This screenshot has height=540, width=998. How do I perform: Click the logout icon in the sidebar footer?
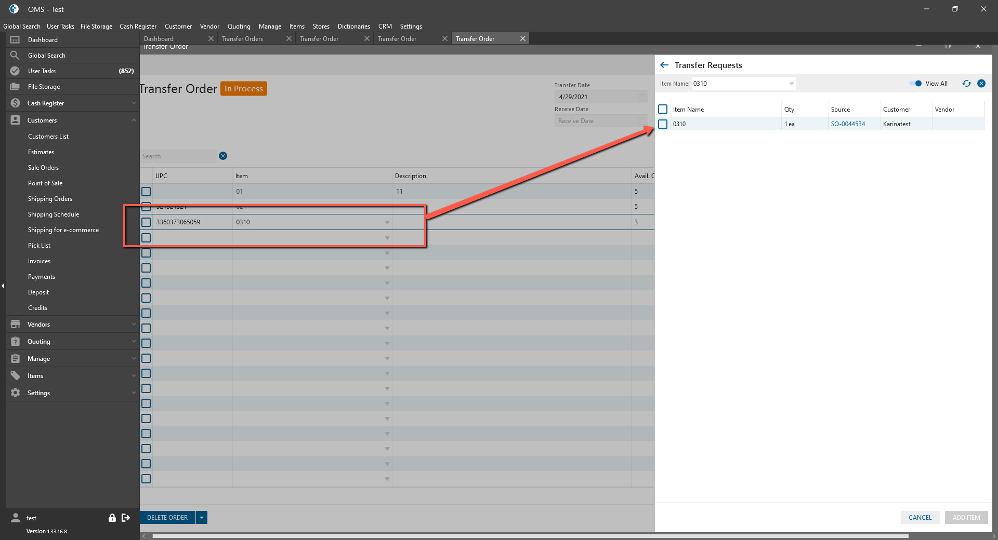coord(126,518)
